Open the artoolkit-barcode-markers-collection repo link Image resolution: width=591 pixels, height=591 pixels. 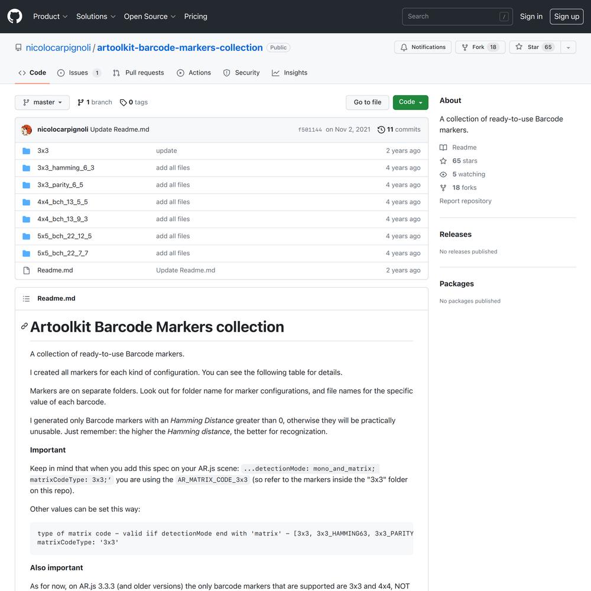pos(180,47)
